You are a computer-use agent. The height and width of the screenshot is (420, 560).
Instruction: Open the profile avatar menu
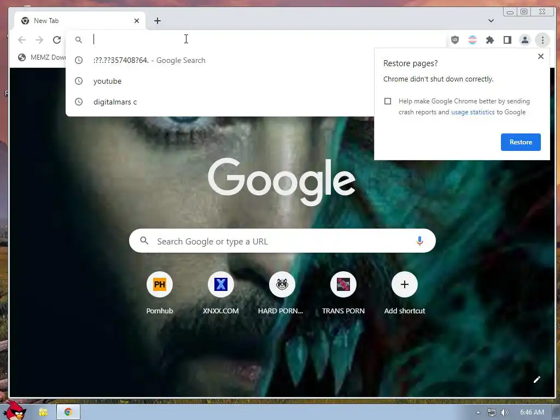point(524,40)
